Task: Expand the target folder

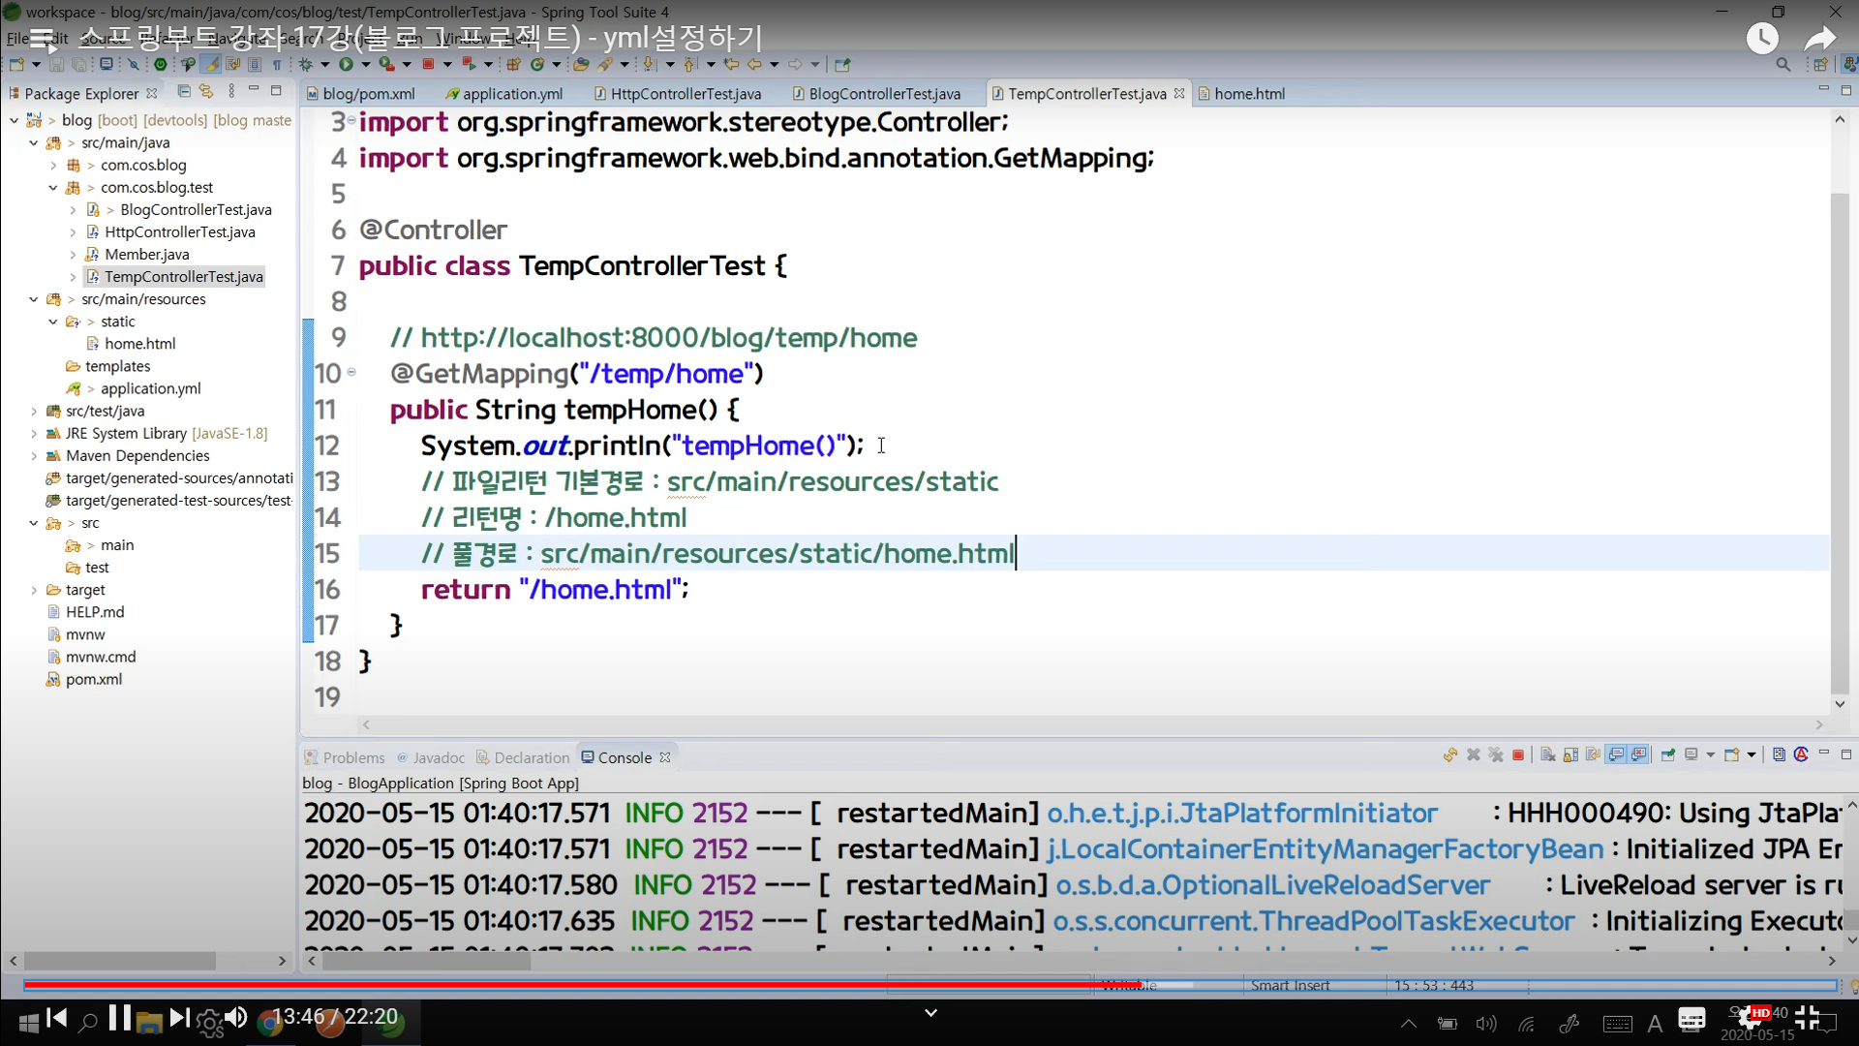Action: [34, 590]
